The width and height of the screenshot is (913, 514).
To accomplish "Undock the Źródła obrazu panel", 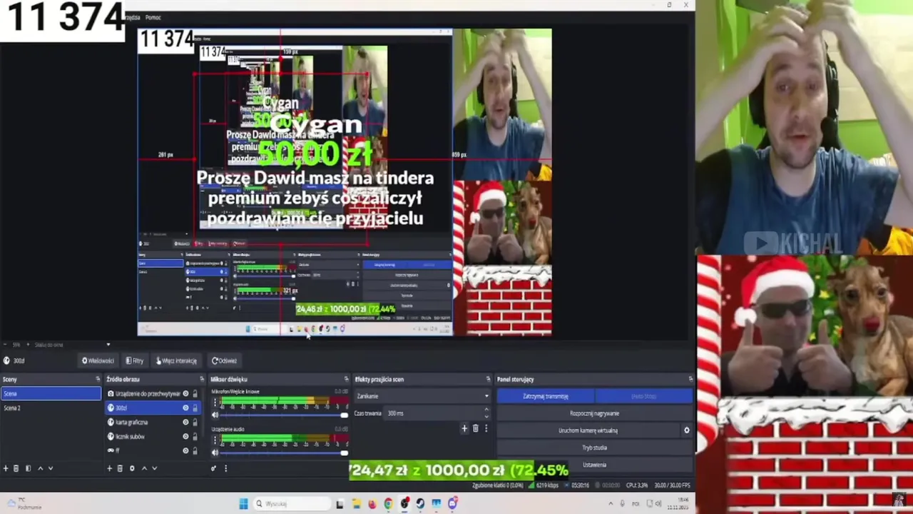I will point(202,379).
